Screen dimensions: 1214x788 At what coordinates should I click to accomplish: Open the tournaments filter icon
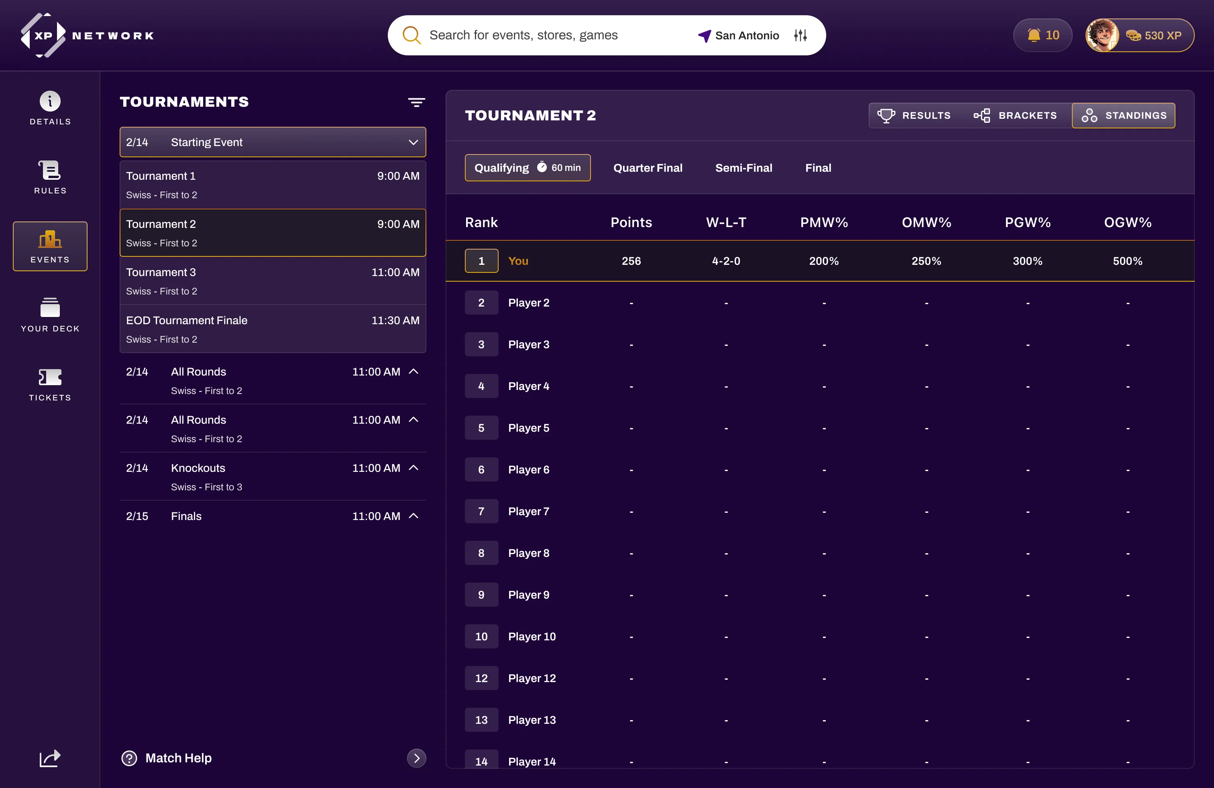click(416, 102)
